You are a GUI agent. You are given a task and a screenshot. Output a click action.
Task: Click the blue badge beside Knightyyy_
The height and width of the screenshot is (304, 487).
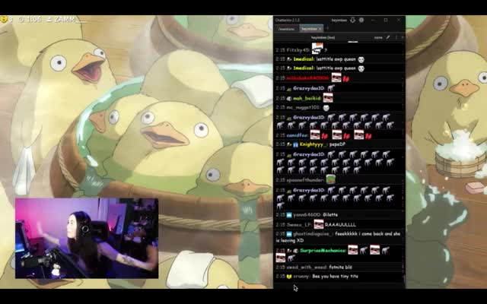[x=295, y=144]
